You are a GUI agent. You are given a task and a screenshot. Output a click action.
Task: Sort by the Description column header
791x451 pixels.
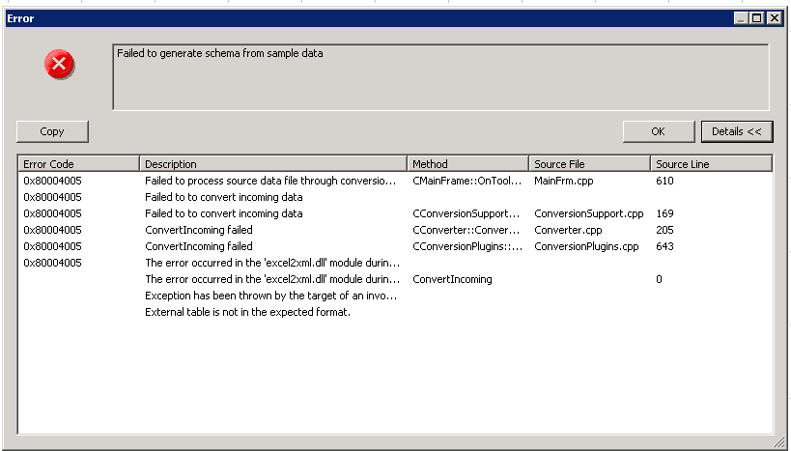pyautogui.click(x=273, y=164)
